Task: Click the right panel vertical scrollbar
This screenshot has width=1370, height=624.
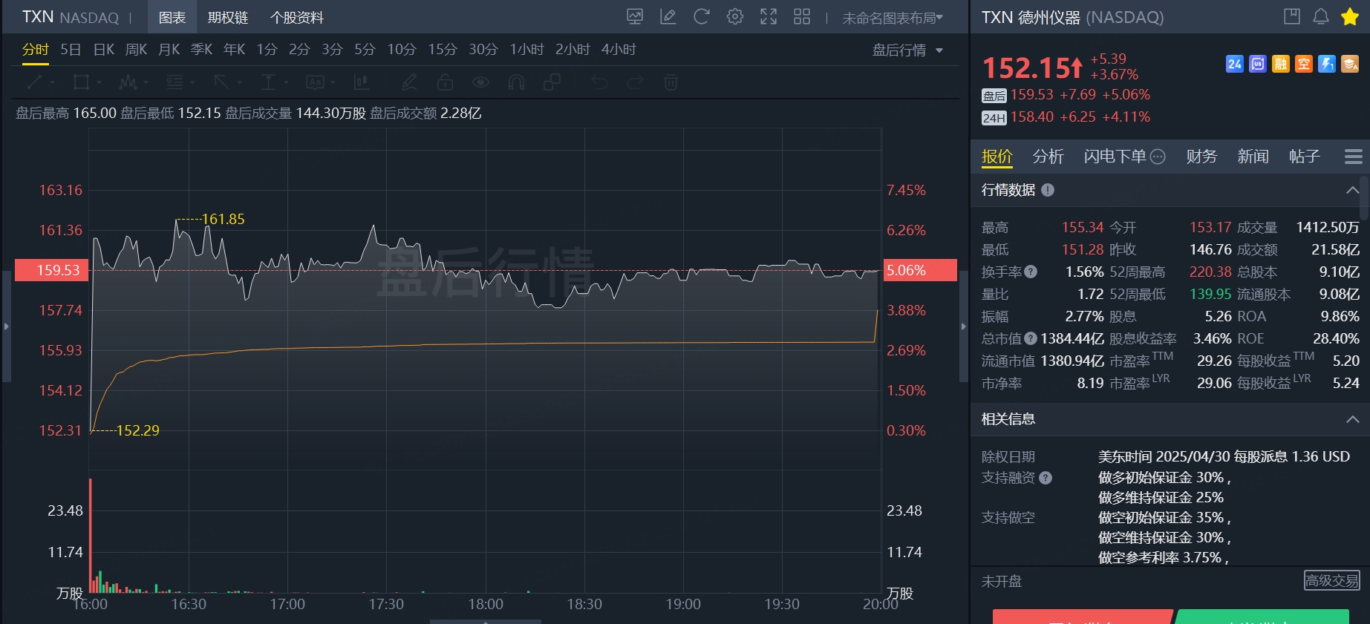Action: click(x=1365, y=197)
